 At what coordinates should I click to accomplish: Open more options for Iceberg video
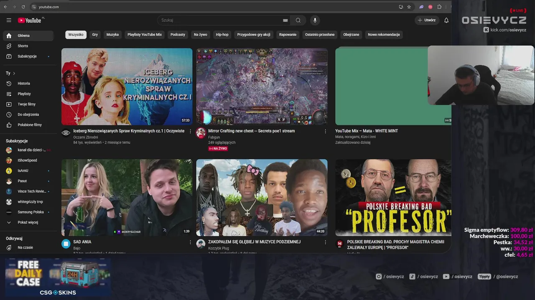pyautogui.click(x=190, y=131)
